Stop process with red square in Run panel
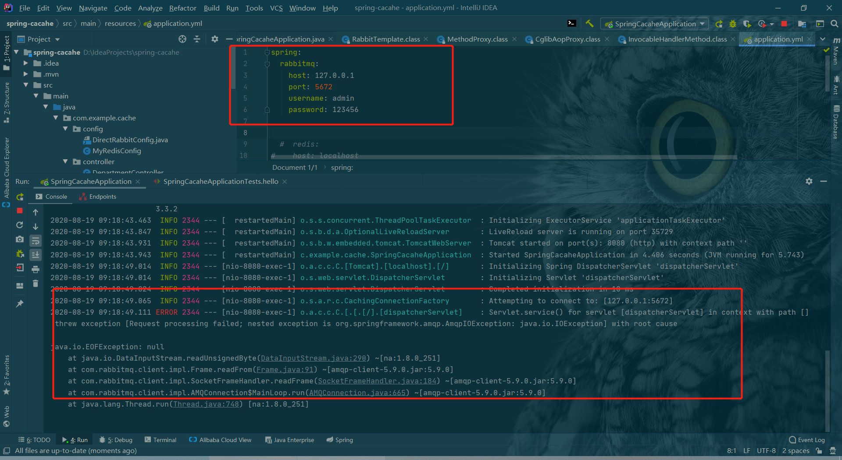842x460 pixels. (20, 211)
